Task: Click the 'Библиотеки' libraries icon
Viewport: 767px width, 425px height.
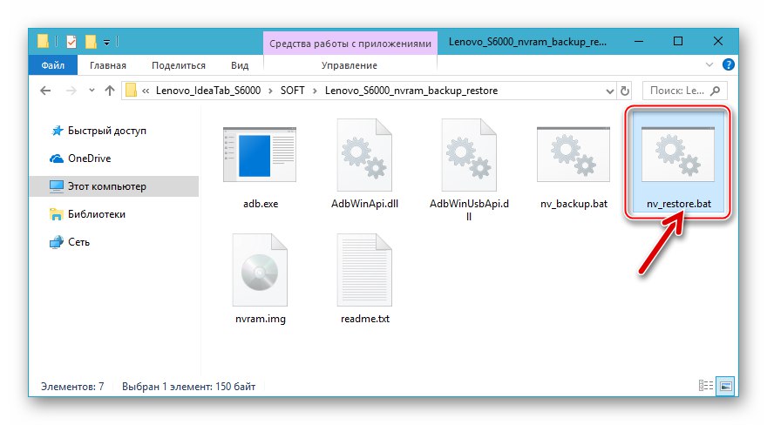Action: [x=57, y=214]
